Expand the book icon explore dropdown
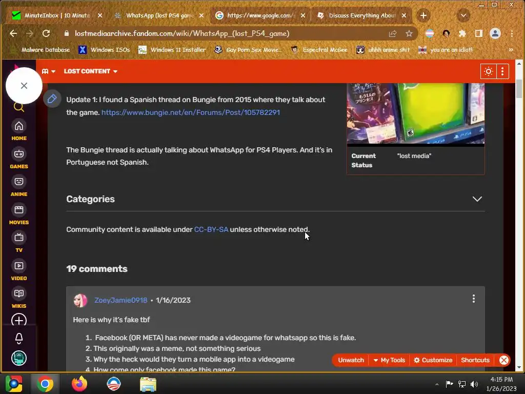The height and width of the screenshot is (394, 525). [49, 71]
